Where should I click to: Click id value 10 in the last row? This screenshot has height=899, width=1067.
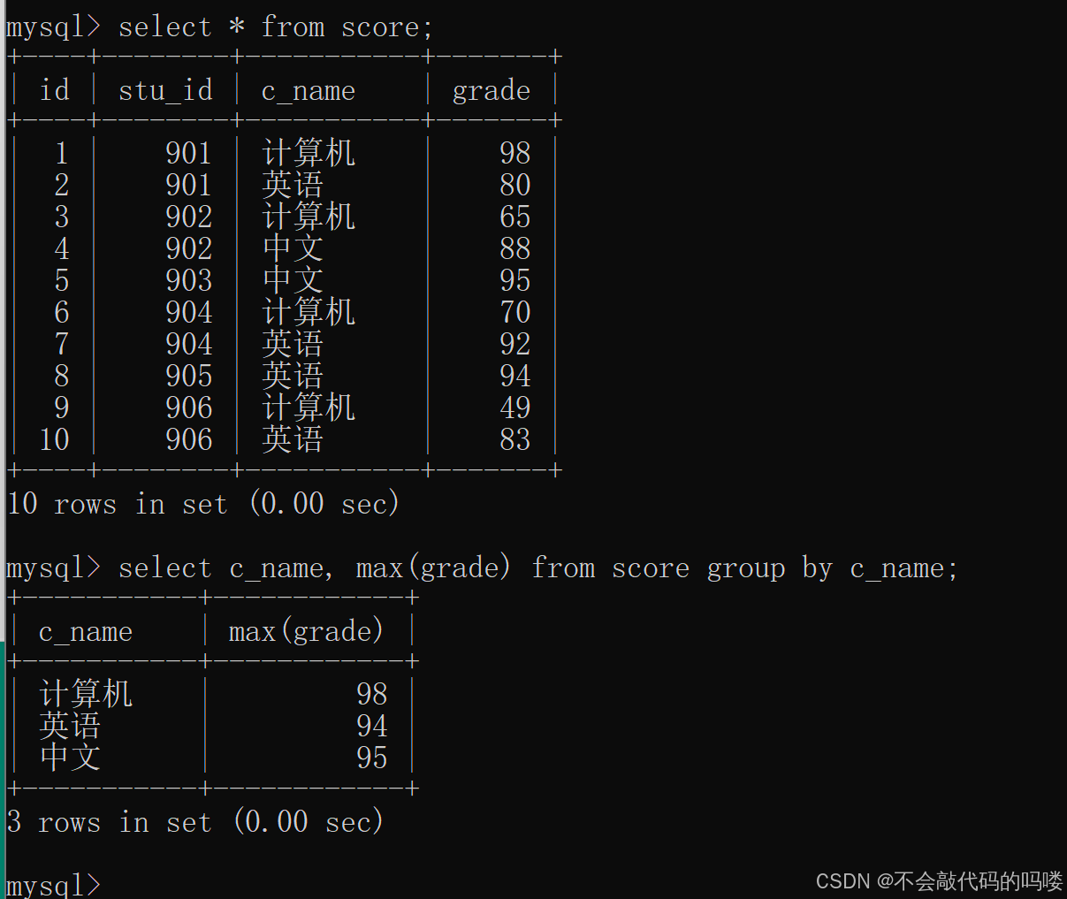coord(54,439)
